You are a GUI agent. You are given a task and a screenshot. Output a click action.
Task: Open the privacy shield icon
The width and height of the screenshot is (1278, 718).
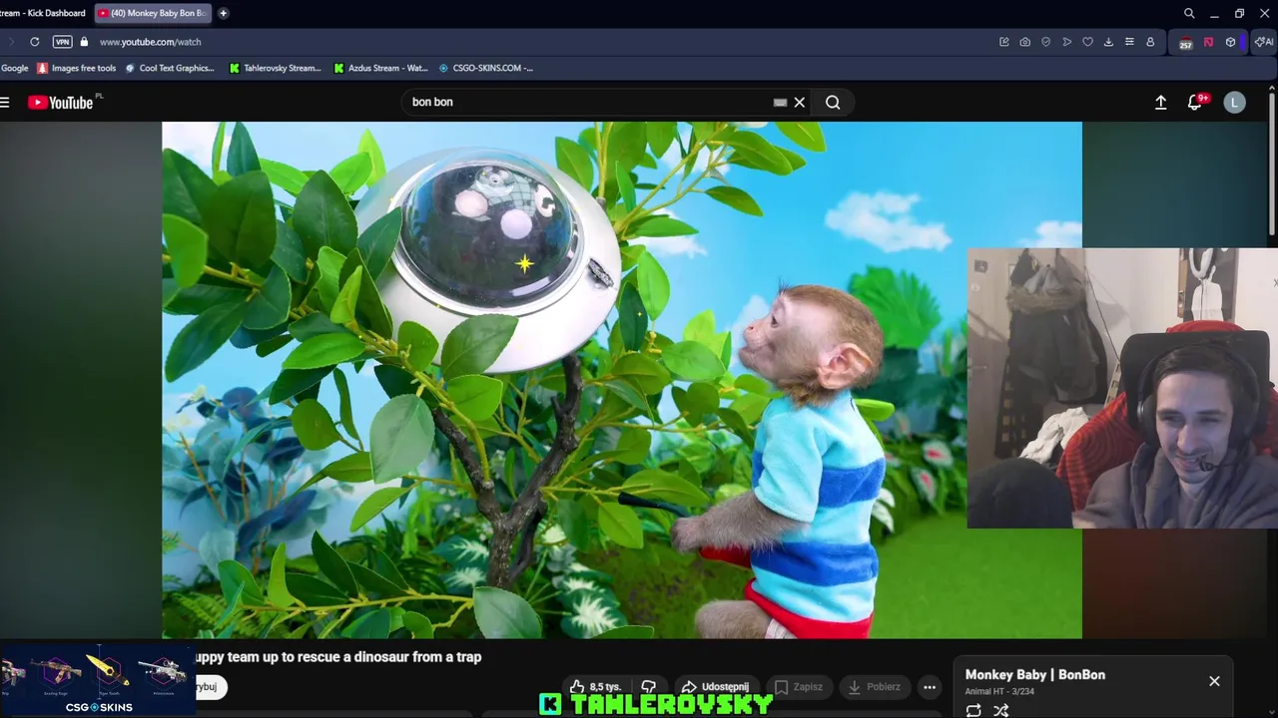pos(1046,42)
